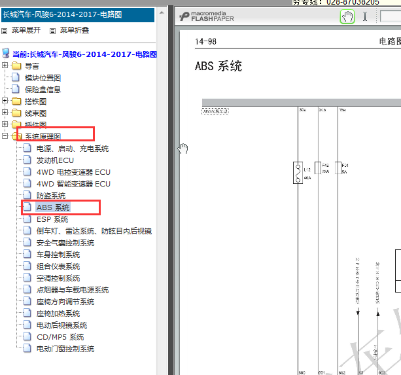The height and width of the screenshot is (375, 401).
Task: Click the page icon for 4WD 电控变速器 ECU
Action: pyautogui.click(x=27, y=171)
